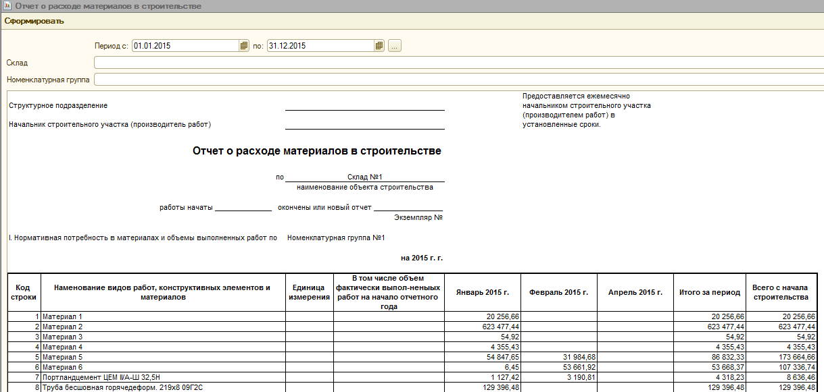824x392 pixels.
Task: Select the Материал 2 row name
Action: (62, 327)
